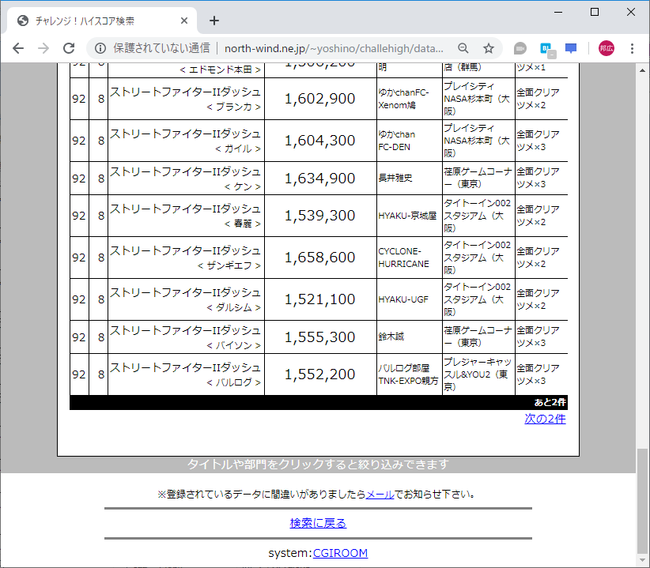Open the blue chat bubble extension

pyautogui.click(x=571, y=48)
